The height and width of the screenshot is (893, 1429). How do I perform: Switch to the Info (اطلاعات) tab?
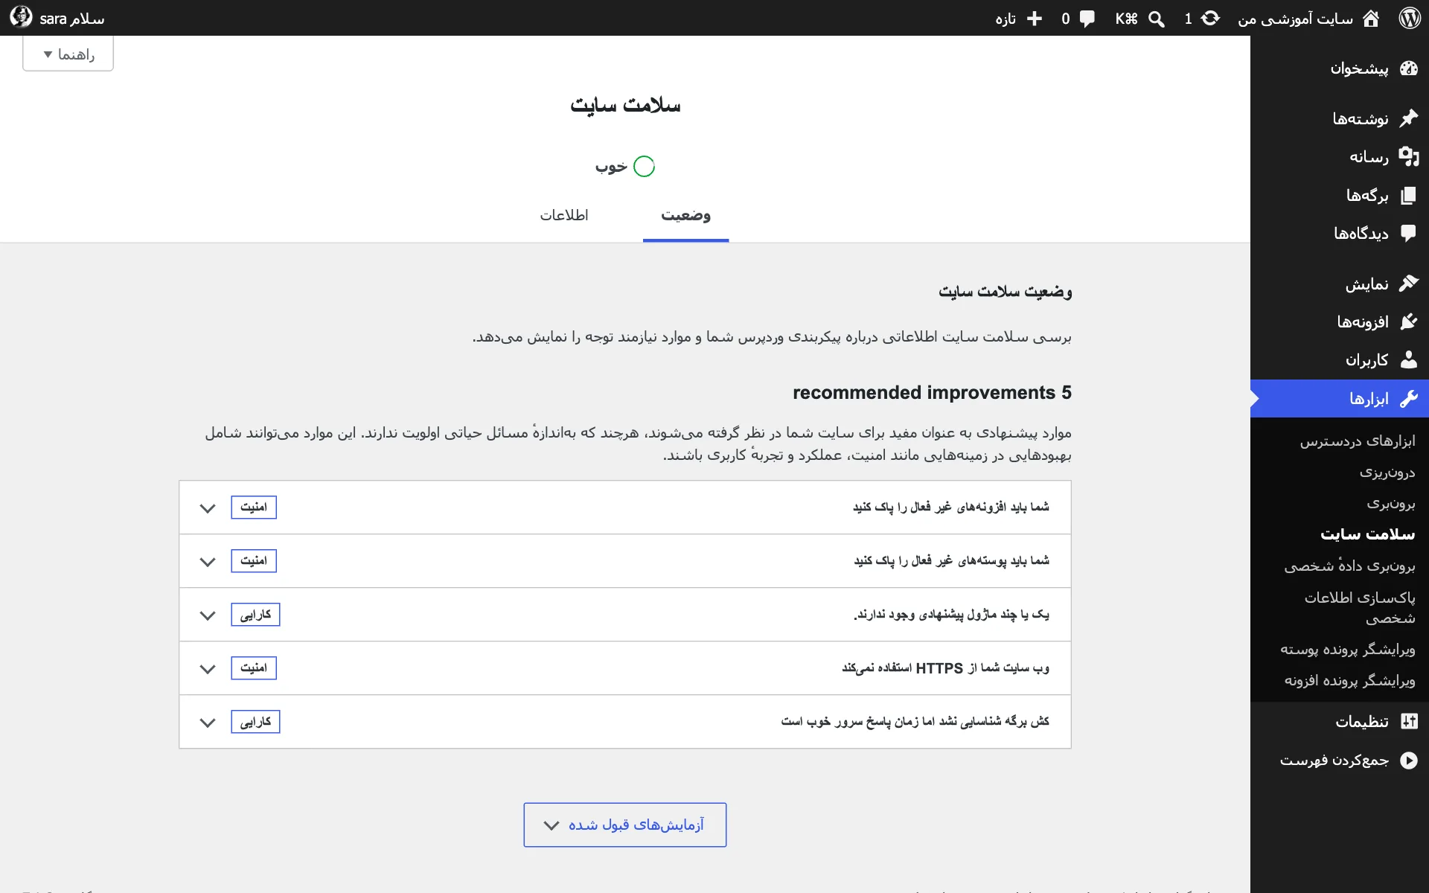[x=564, y=215]
